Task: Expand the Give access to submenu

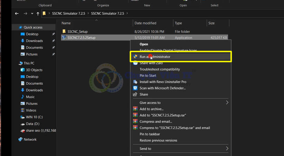Action: click(x=227, y=103)
